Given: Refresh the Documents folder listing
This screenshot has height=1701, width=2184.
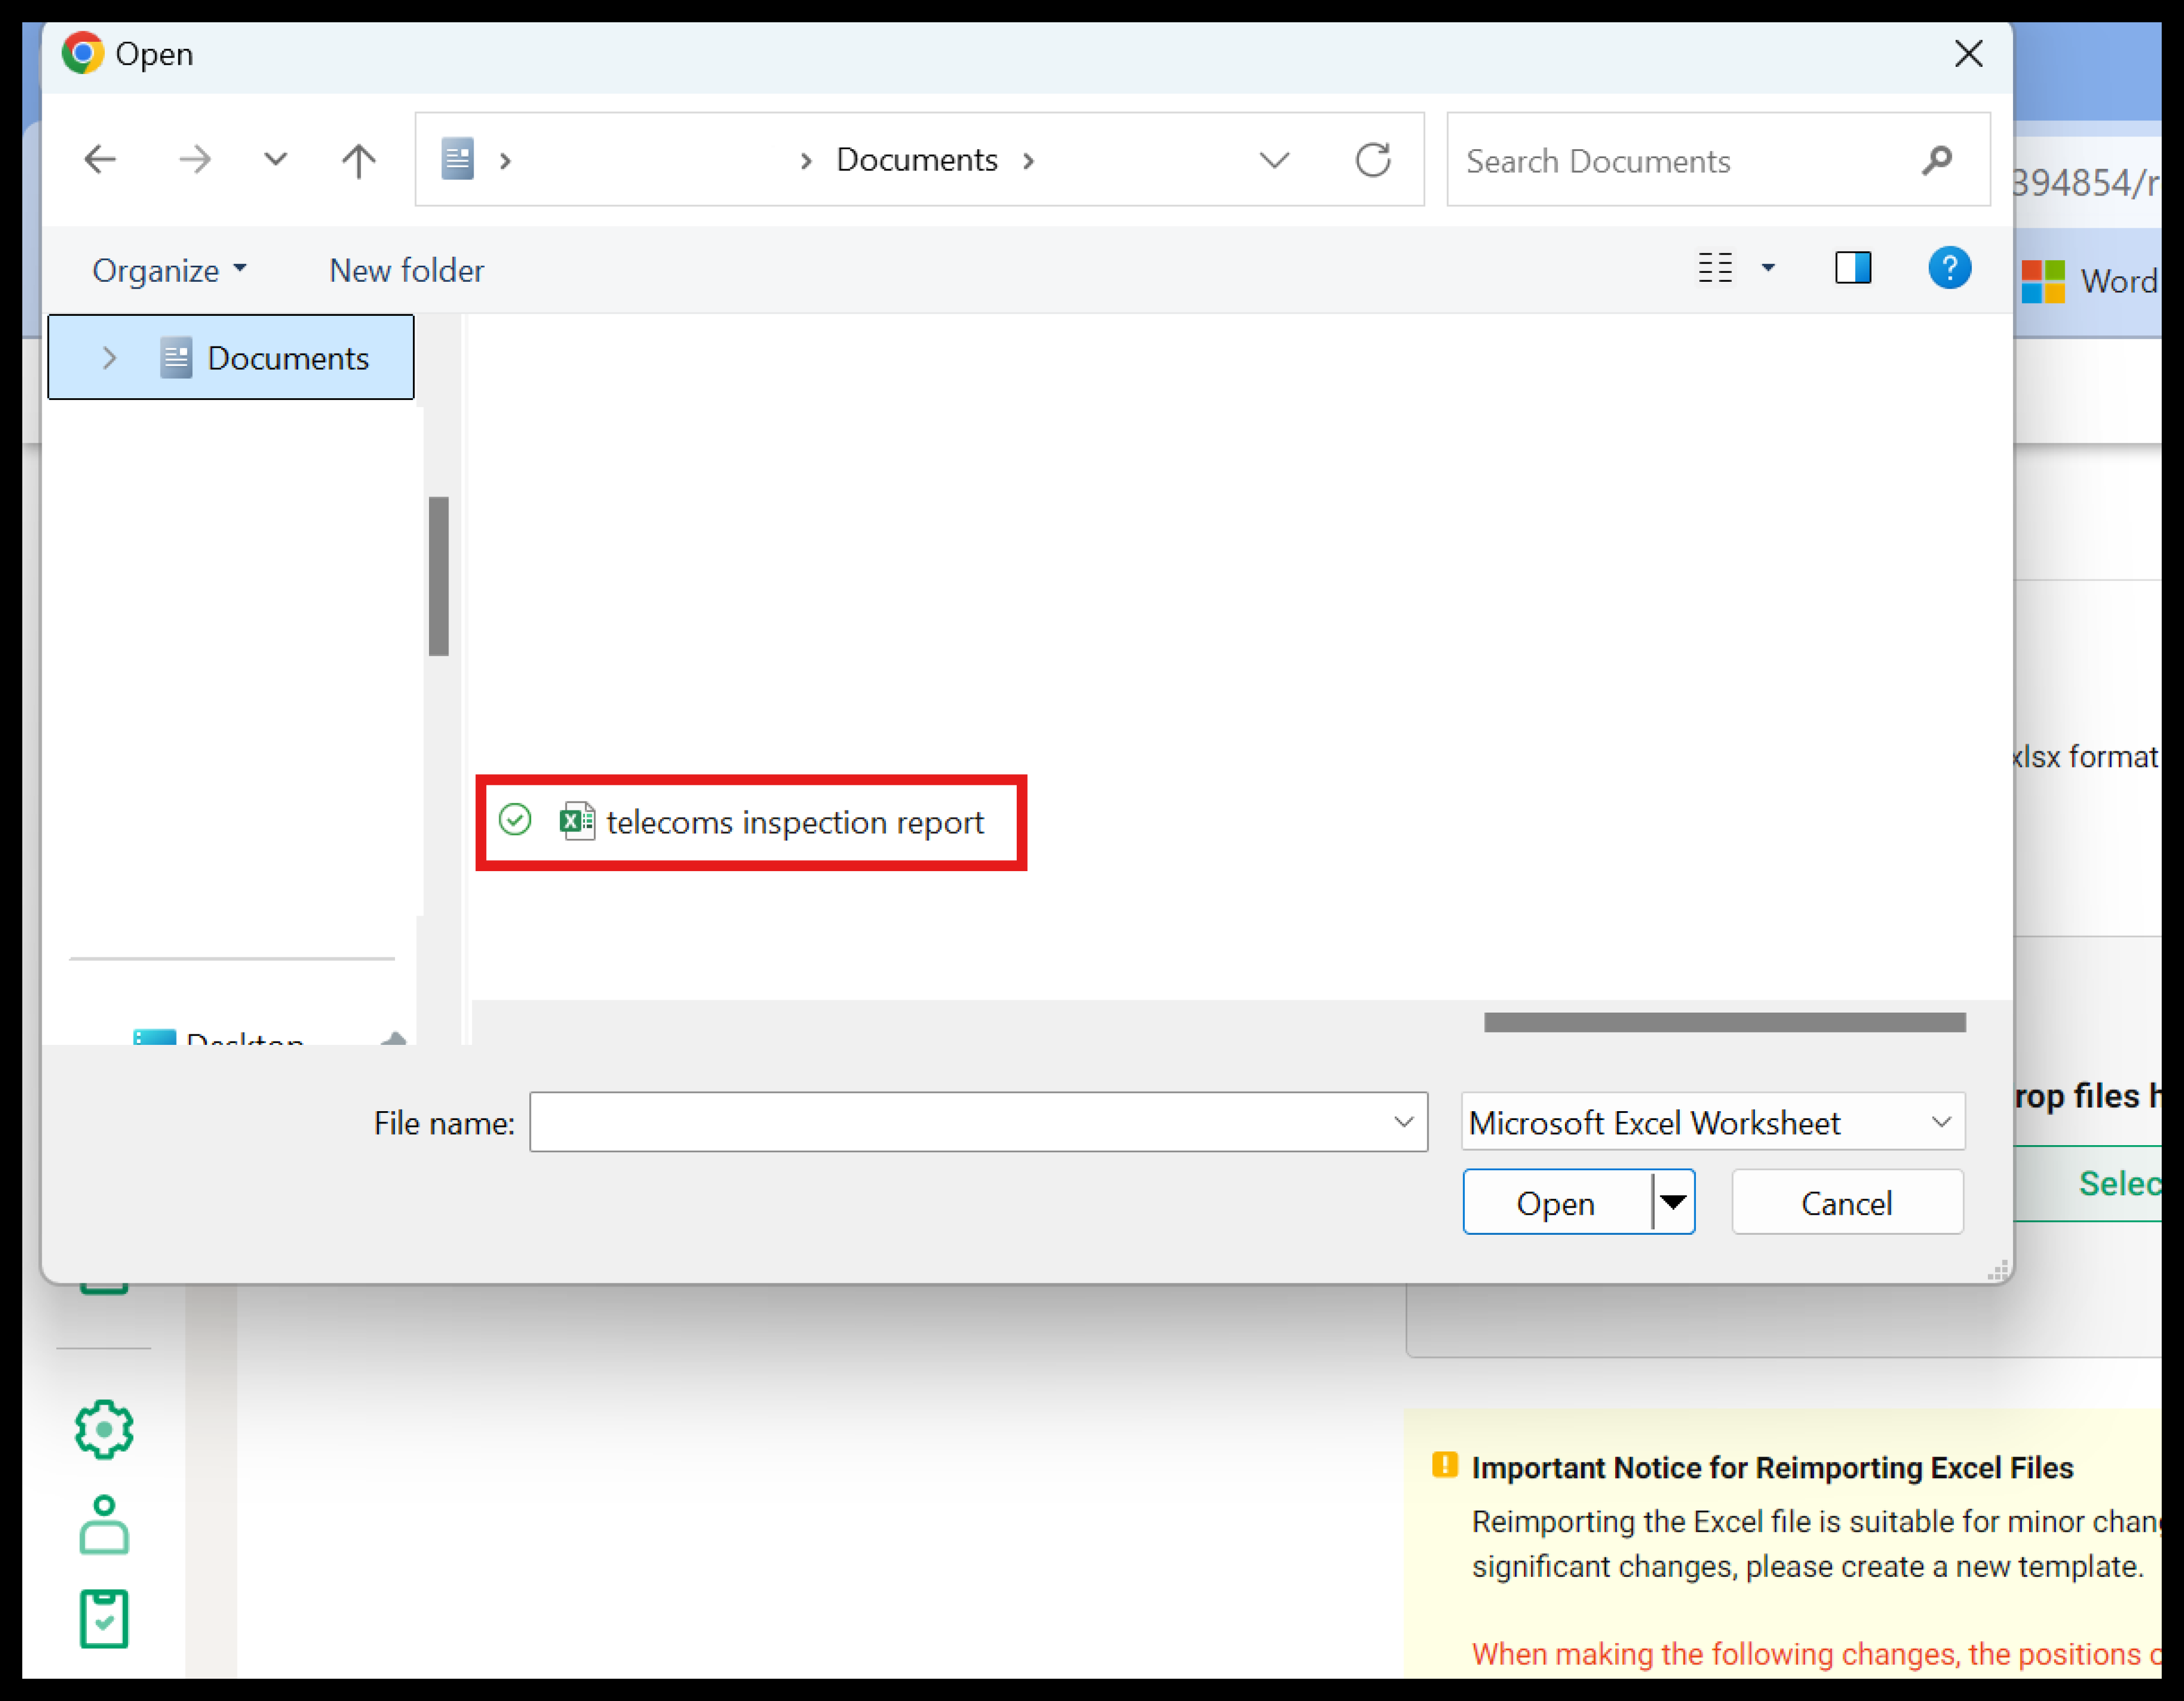Looking at the screenshot, I should (1372, 160).
